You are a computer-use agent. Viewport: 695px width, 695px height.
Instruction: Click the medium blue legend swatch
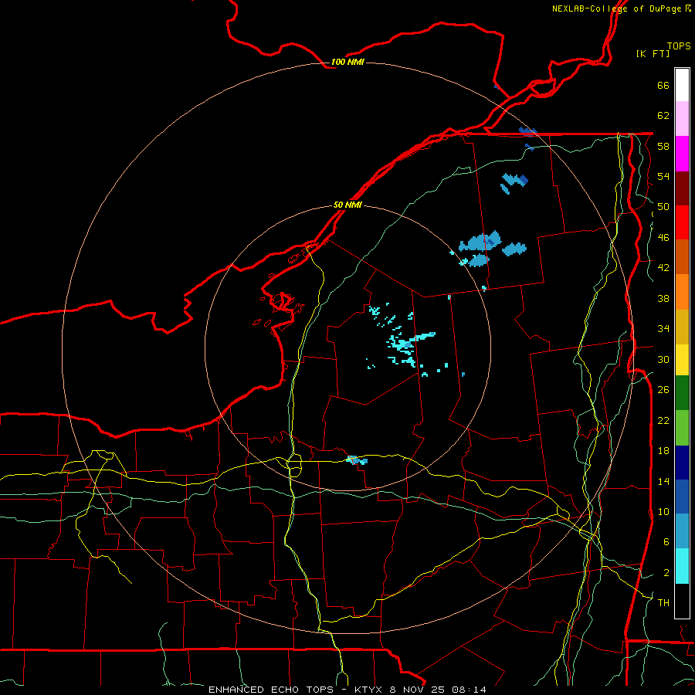point(682,497)
